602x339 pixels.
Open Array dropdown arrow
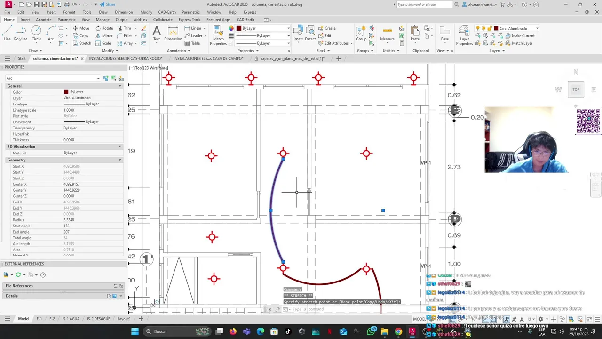click(x=136, y=43)
